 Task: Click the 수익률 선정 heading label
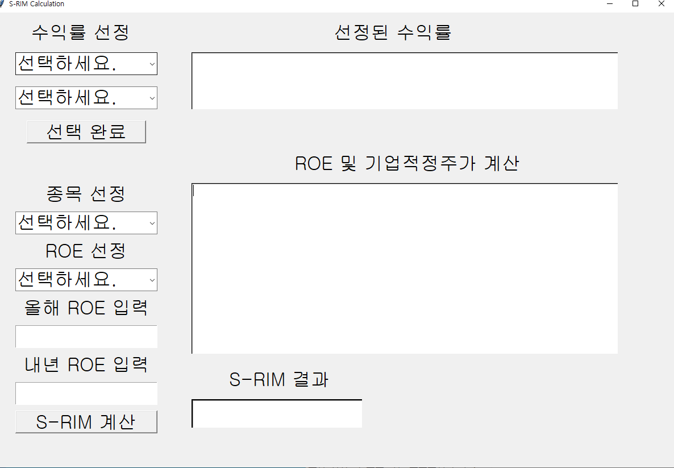(80, 32)
